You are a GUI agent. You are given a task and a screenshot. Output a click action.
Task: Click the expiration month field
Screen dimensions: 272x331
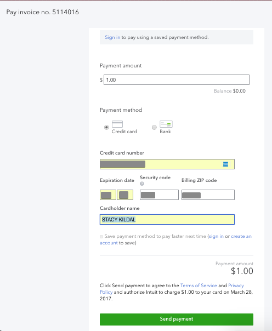pos(108,195)
